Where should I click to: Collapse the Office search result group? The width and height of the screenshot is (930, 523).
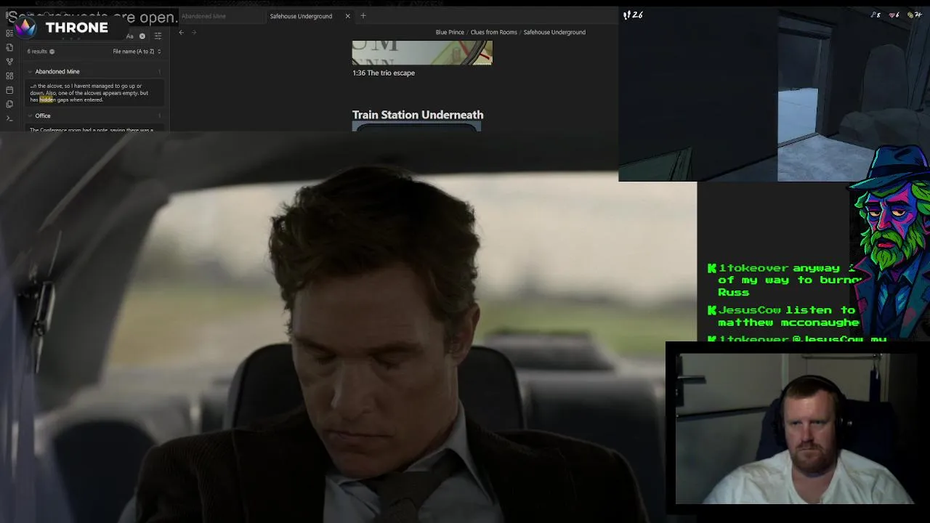(31, 115)
